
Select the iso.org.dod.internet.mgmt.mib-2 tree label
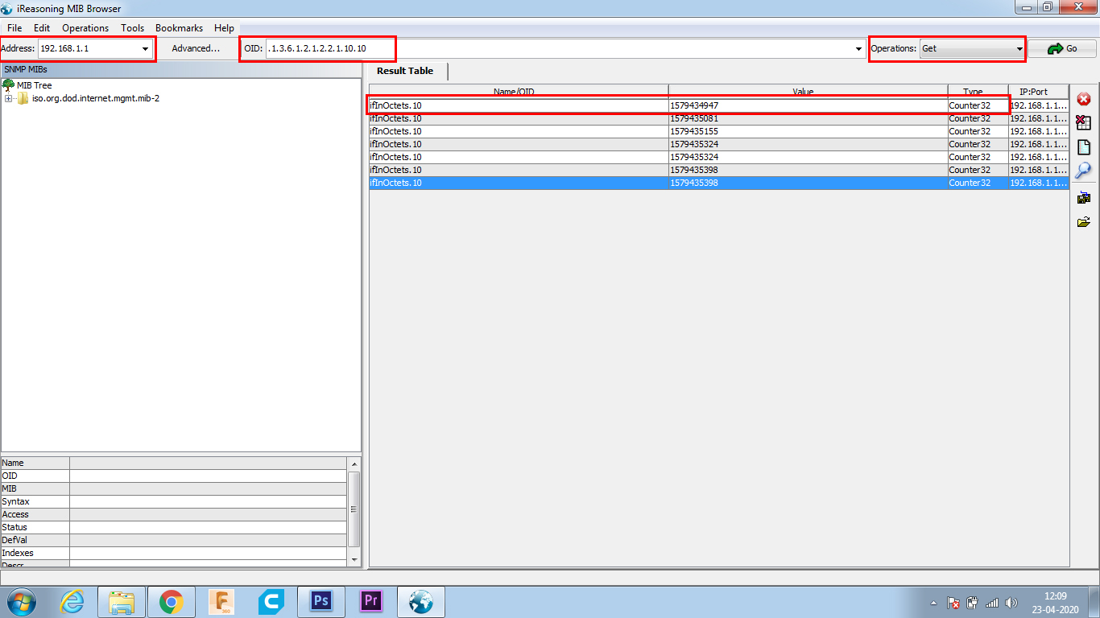pyautogui.click(x=96, y=99)
